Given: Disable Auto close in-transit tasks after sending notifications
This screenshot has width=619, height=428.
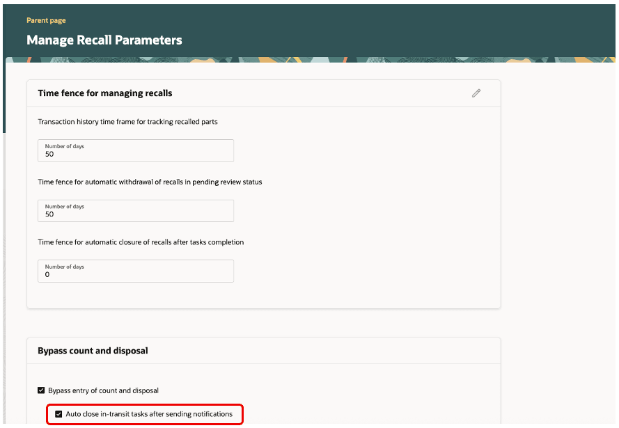Looking at the screenshot, I should (x=58, y=414).
